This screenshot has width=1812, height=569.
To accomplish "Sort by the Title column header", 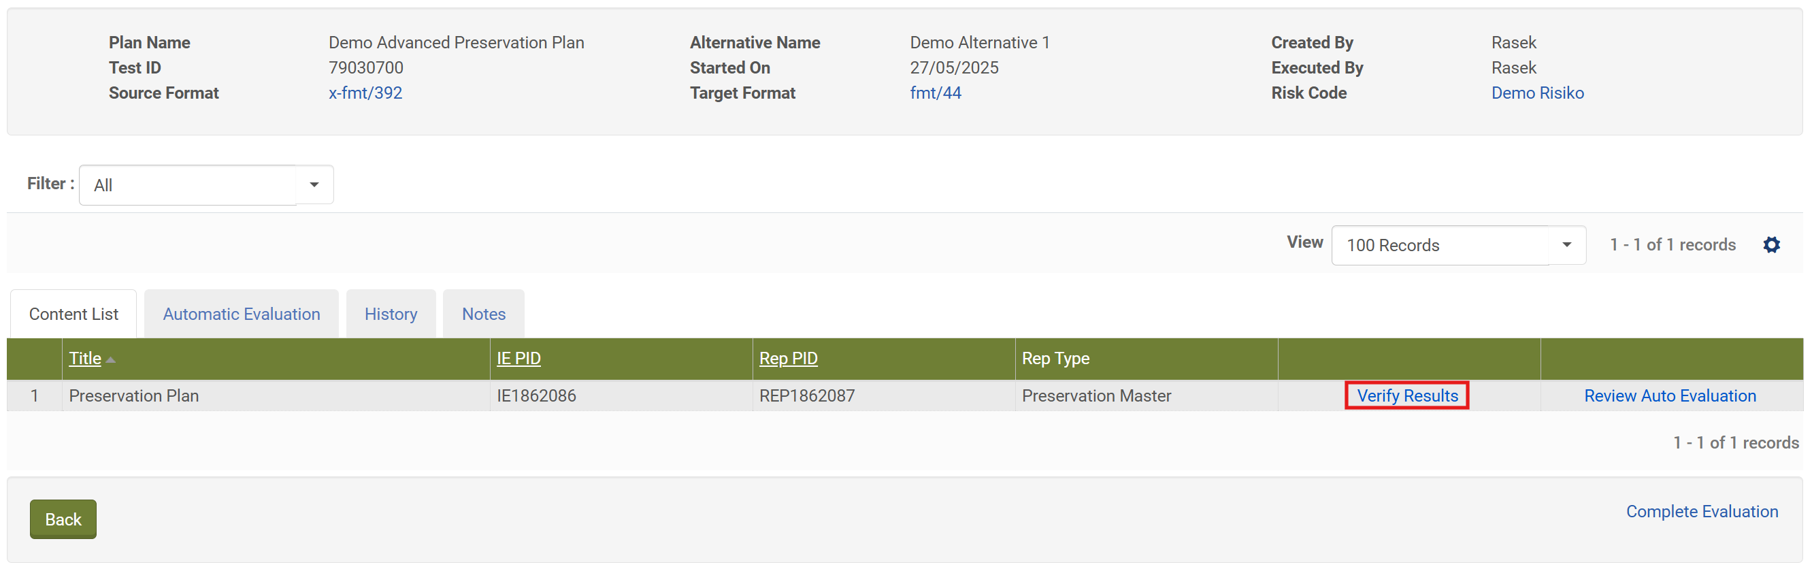I will coord(85,359).
